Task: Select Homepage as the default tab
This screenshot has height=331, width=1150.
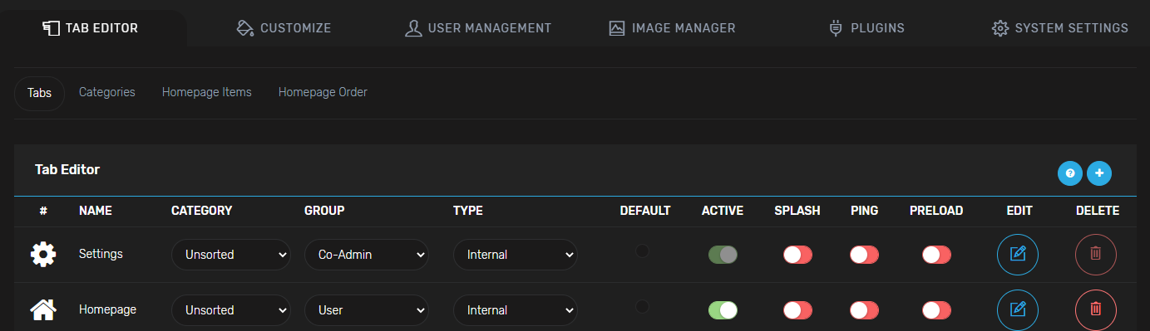Action: [643, 306]
